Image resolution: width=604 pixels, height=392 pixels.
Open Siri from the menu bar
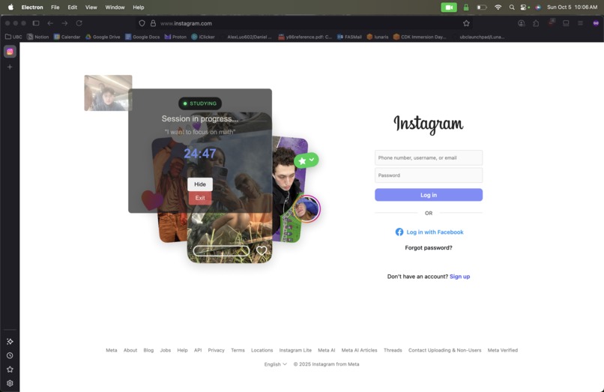[x=538, y=7]
